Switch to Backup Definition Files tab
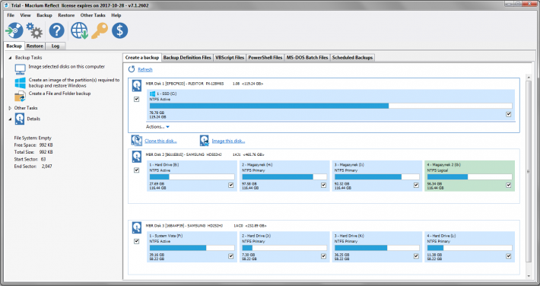 tap(187, 58)
